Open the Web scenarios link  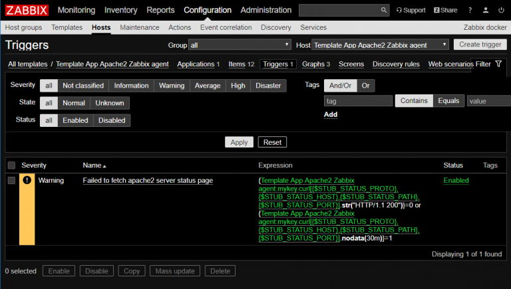coord(450,64)
